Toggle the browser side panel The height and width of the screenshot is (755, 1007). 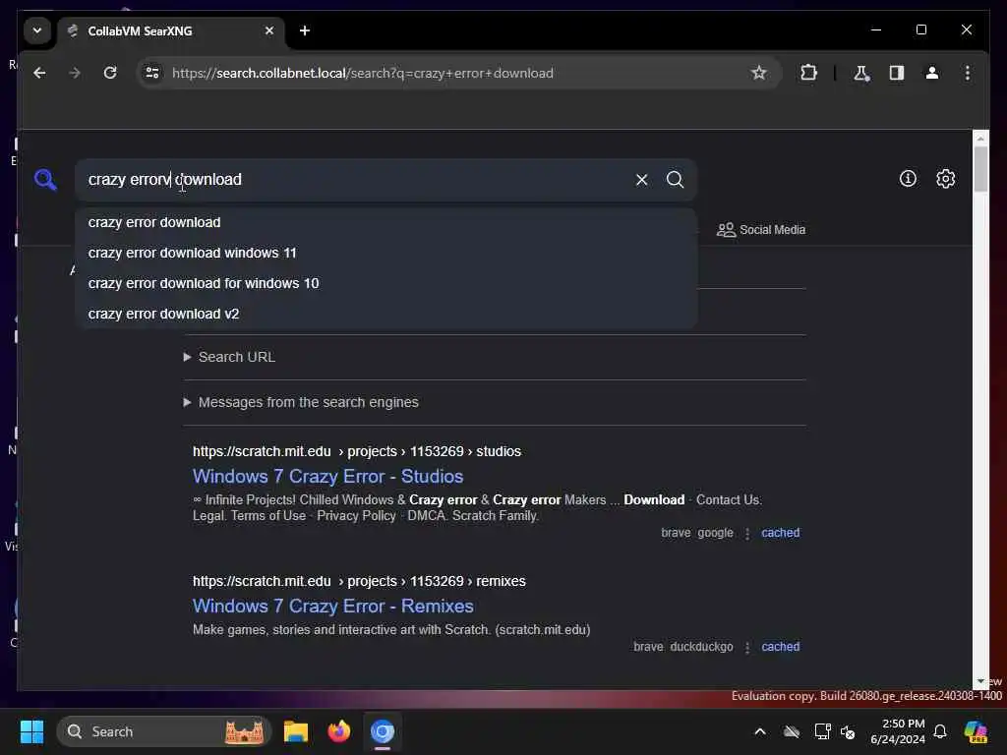pyautogui.click(x=897, y=73)
